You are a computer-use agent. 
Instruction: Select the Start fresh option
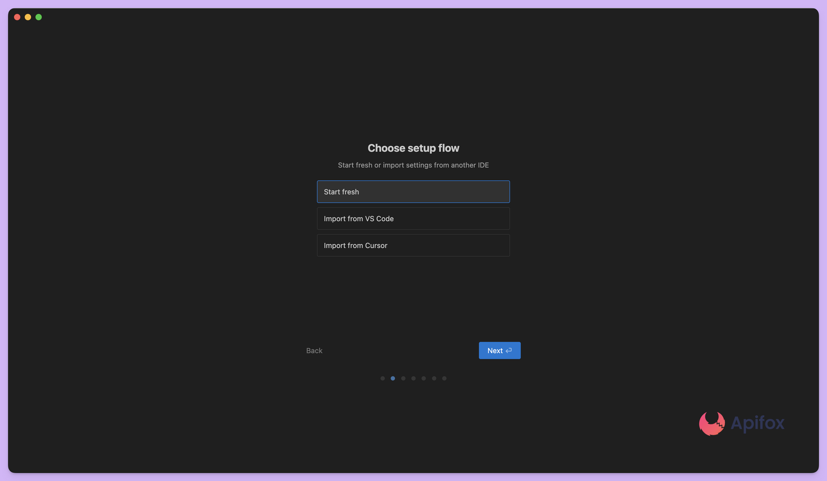point(413,191)
